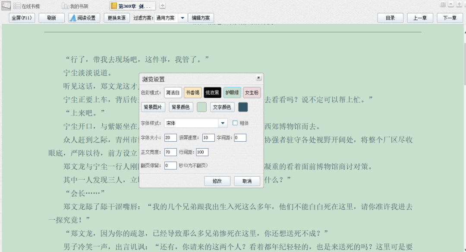Open the 目录 table of contents
466x252 pixels.
click(x=390, y=18)
